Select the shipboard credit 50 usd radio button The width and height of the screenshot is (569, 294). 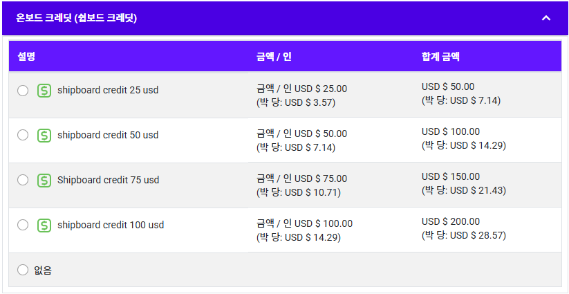tap(23, 136)
